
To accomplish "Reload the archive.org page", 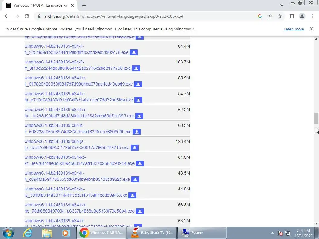I will click(x=27, y=16).
